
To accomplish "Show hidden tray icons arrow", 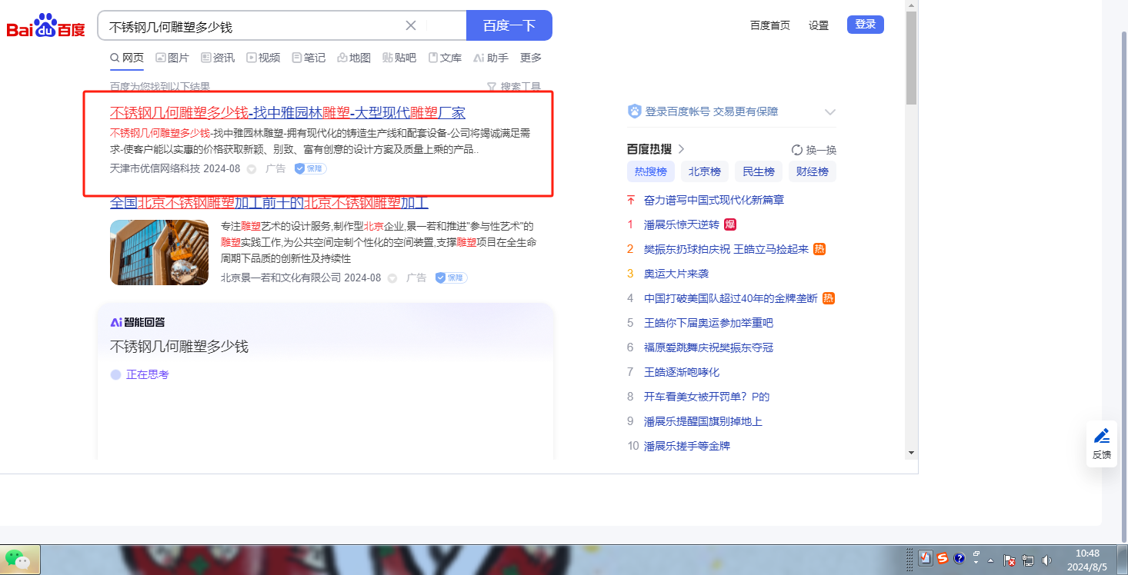I will tap(991, 560).
